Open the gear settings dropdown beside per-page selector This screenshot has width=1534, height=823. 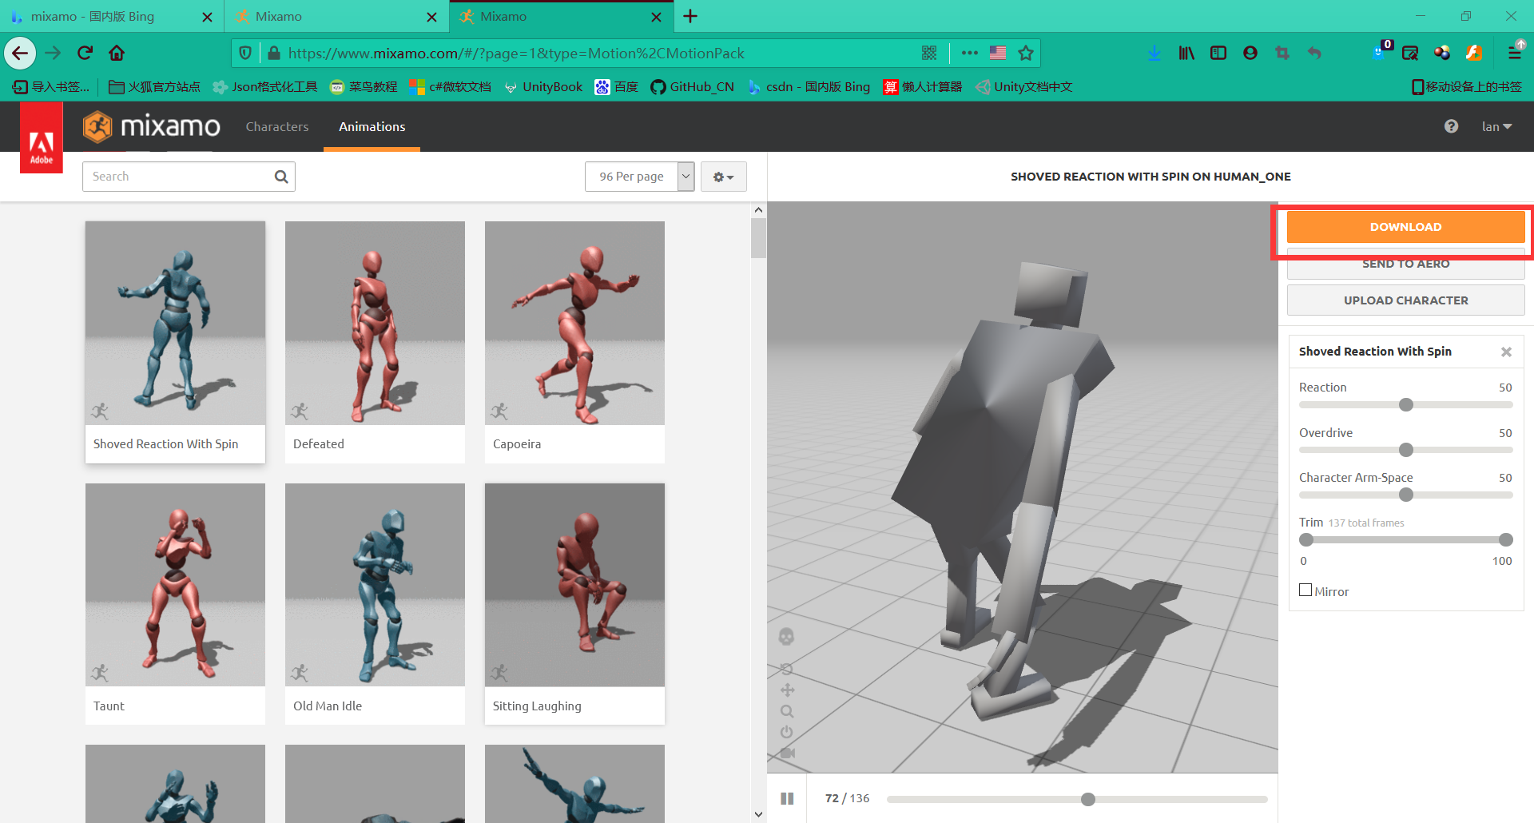(723, 177)
